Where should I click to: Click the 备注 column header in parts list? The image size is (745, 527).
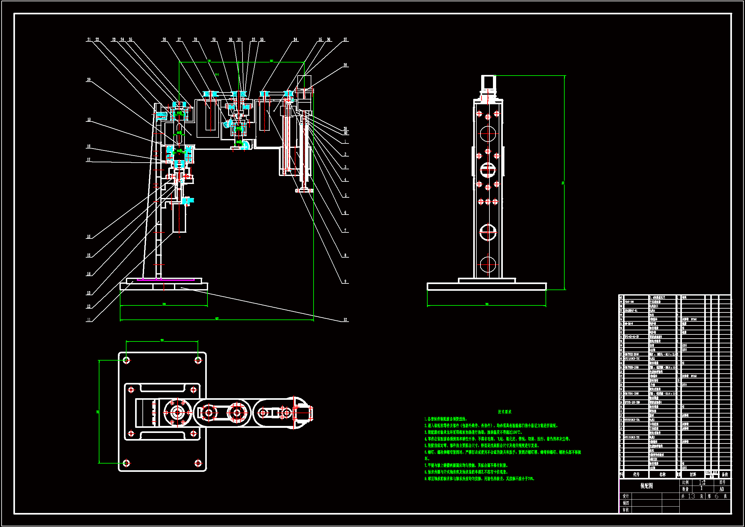pos(725,475)
